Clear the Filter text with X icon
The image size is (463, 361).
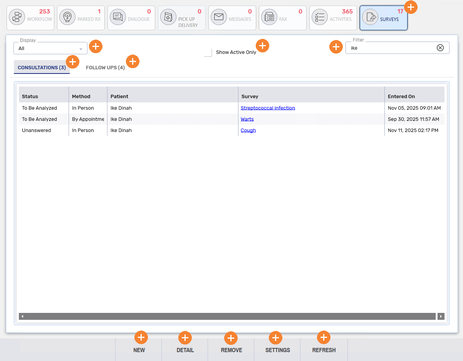[x=440, y=48]
